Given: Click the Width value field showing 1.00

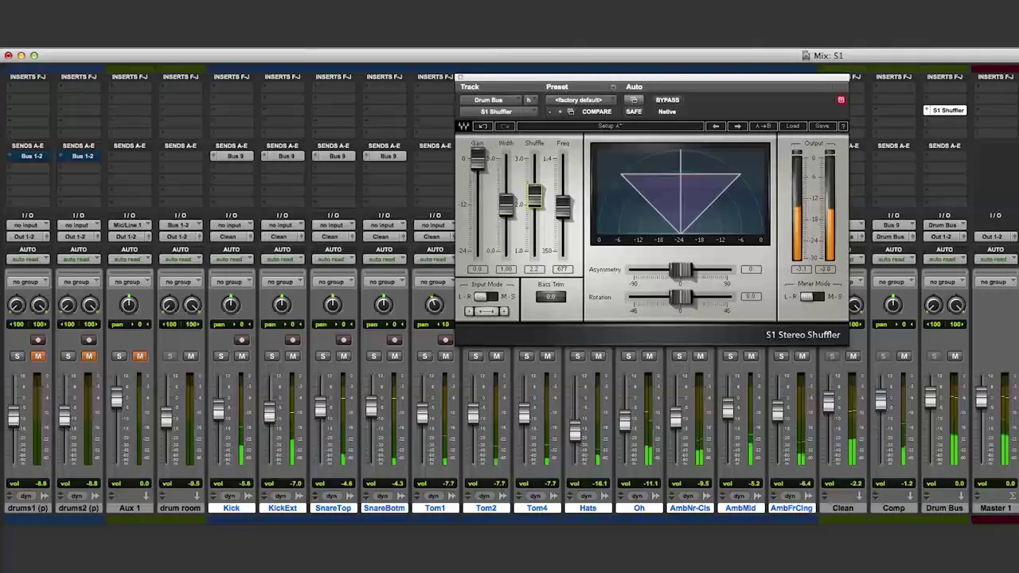Looking at the screenshot, I should 506,270.
